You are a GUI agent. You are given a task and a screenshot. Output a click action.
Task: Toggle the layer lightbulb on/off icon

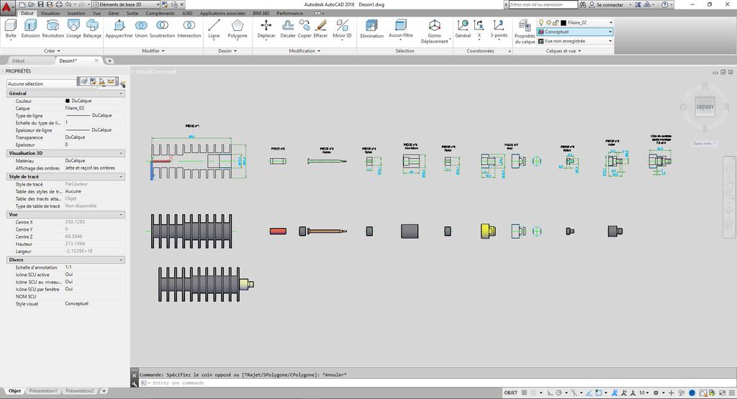pos(541,23)
